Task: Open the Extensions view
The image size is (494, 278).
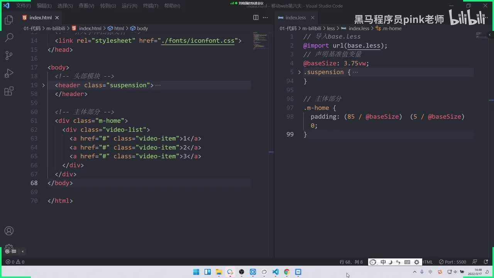Action: point(9,91)
